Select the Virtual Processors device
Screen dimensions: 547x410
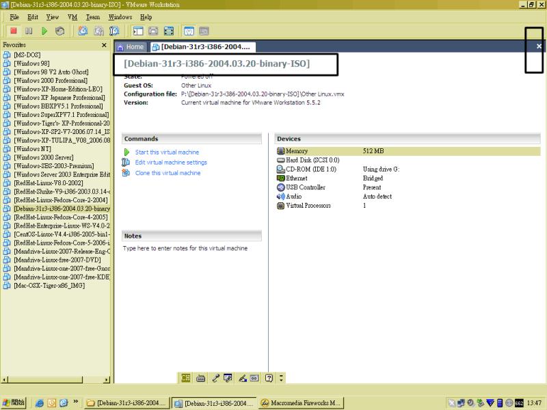[408, 206]
